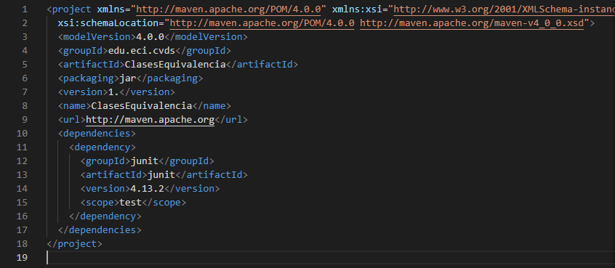Click the closing </project> tag

(x=75, y=244)
